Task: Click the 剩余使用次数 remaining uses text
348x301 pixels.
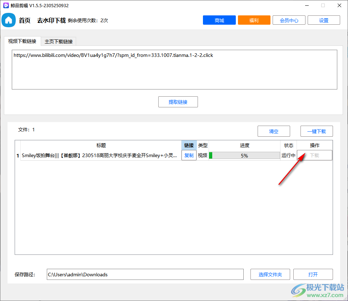Action: click(88, 20)
